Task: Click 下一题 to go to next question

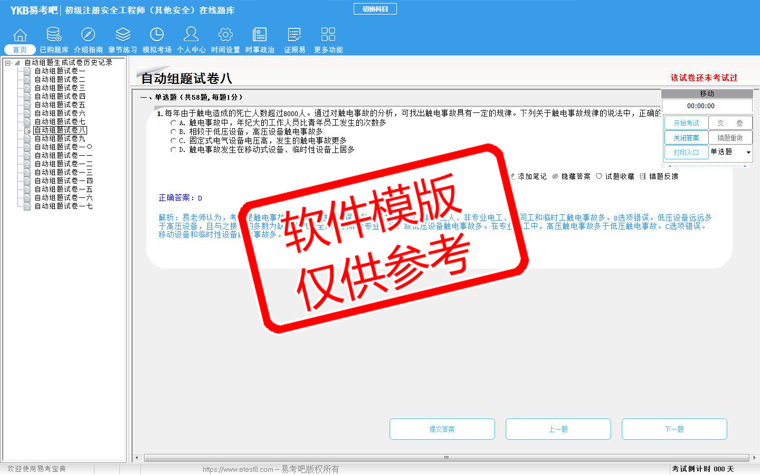Action: coord(674,429)
